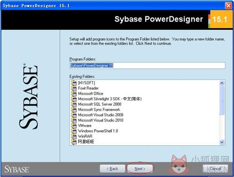Click the scroll up arrow of folder list
234x177 pixels.
click(222, 83)
